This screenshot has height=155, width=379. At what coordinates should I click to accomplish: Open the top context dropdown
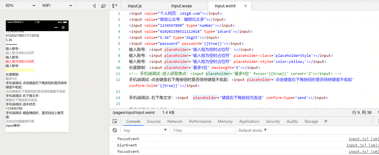tap(145, 130)
